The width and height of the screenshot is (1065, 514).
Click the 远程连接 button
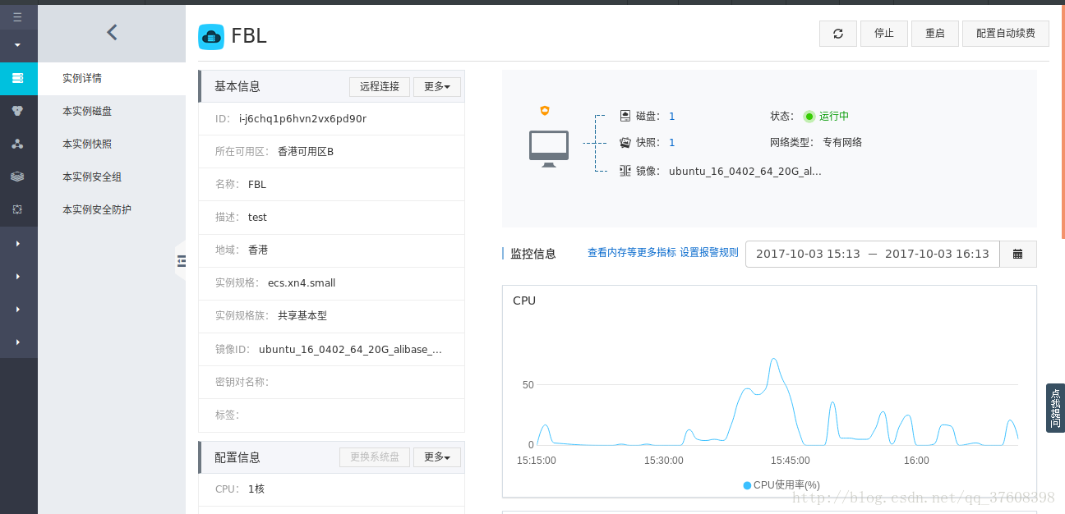(379, 86)
